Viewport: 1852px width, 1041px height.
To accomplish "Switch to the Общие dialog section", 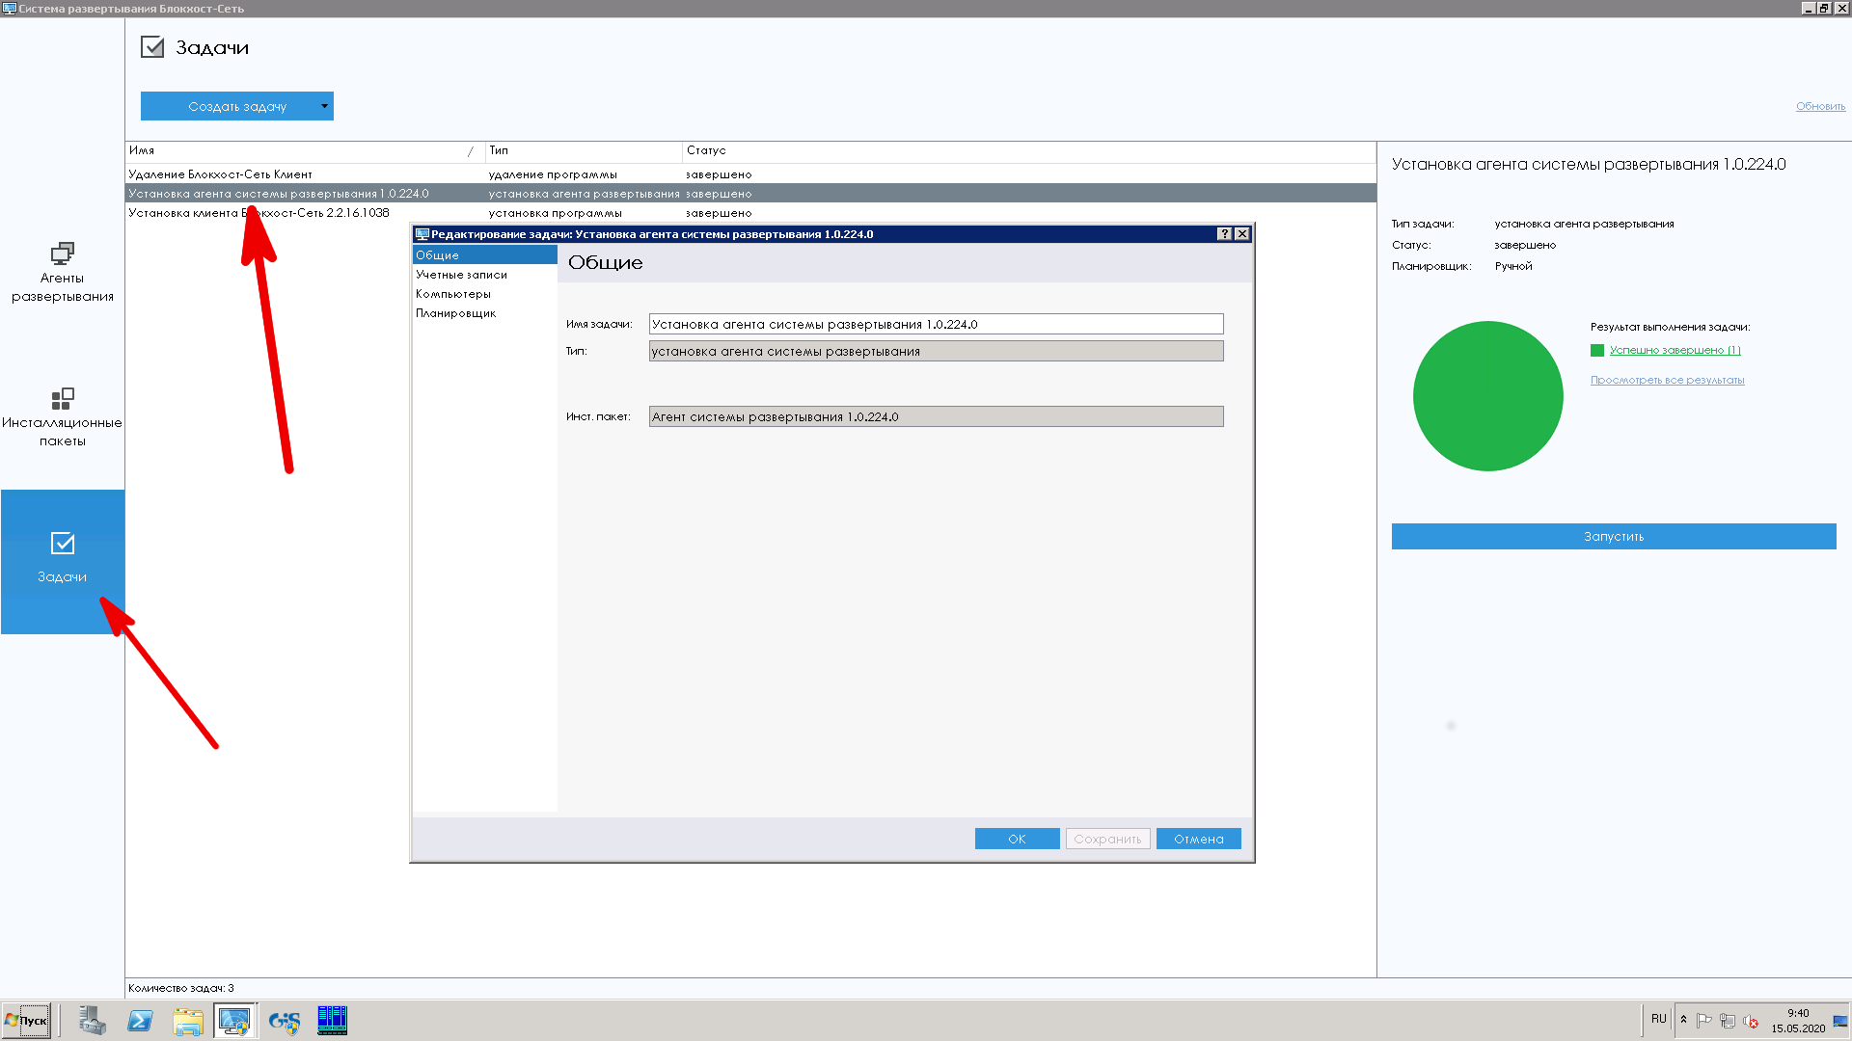I will (484, 255).
